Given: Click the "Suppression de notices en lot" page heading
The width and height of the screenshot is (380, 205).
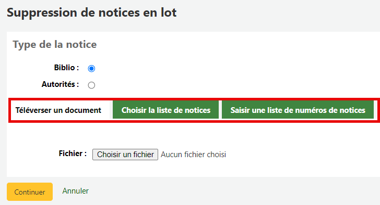Looking at the screenshot, I should point(92,12).
